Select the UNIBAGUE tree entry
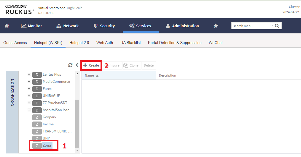Screen dimensions: 301x157 point(51,96)
